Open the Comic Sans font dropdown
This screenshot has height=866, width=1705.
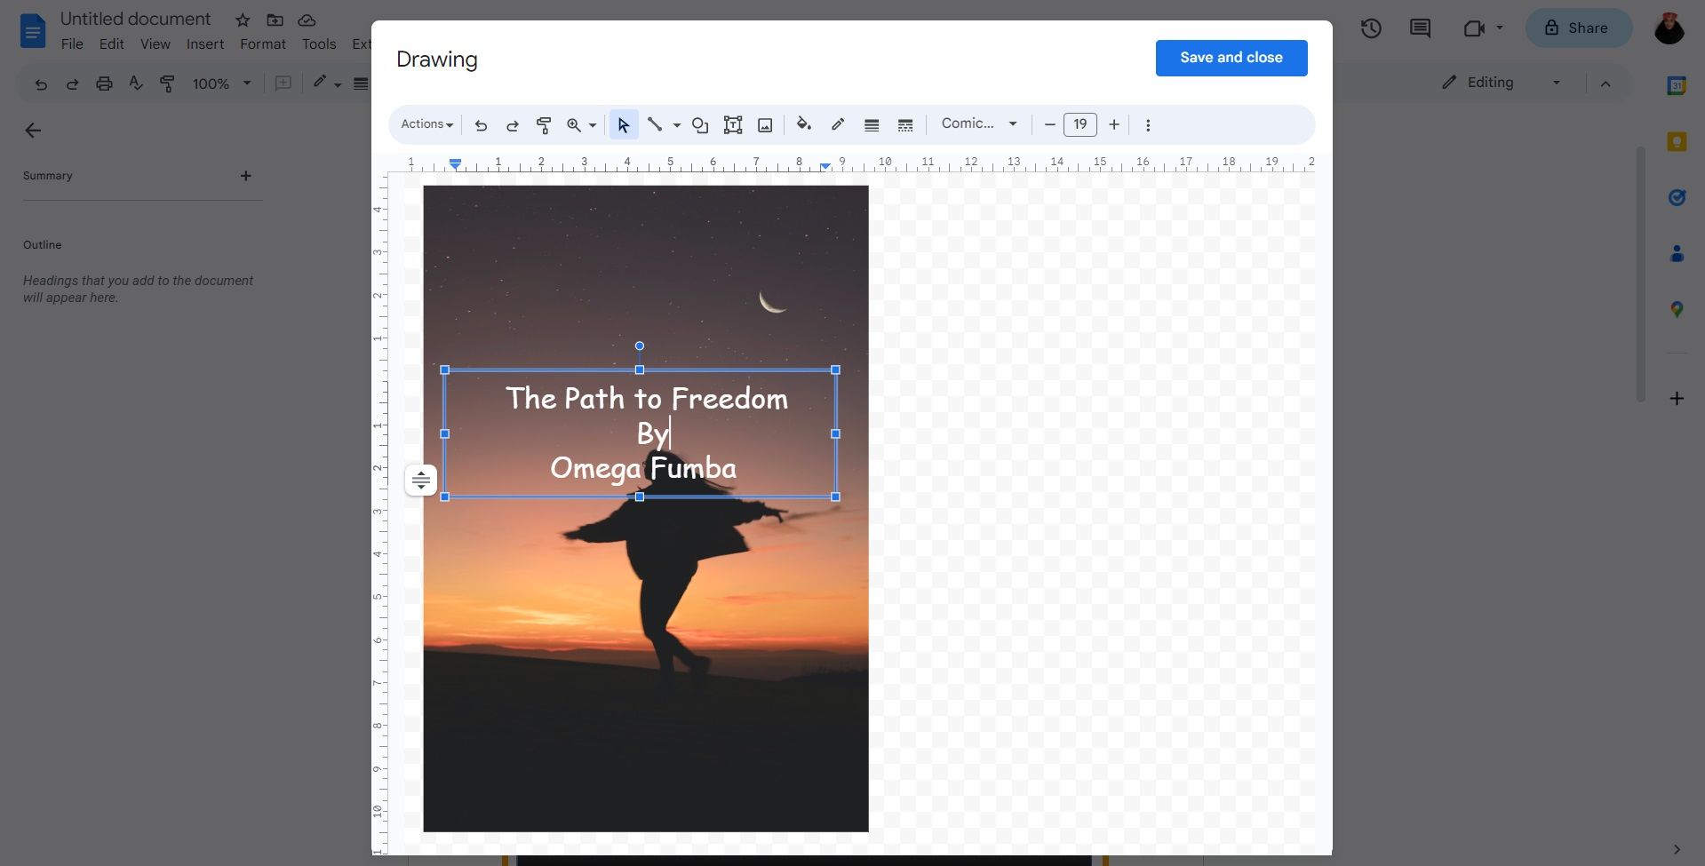[x=977, y=124]
